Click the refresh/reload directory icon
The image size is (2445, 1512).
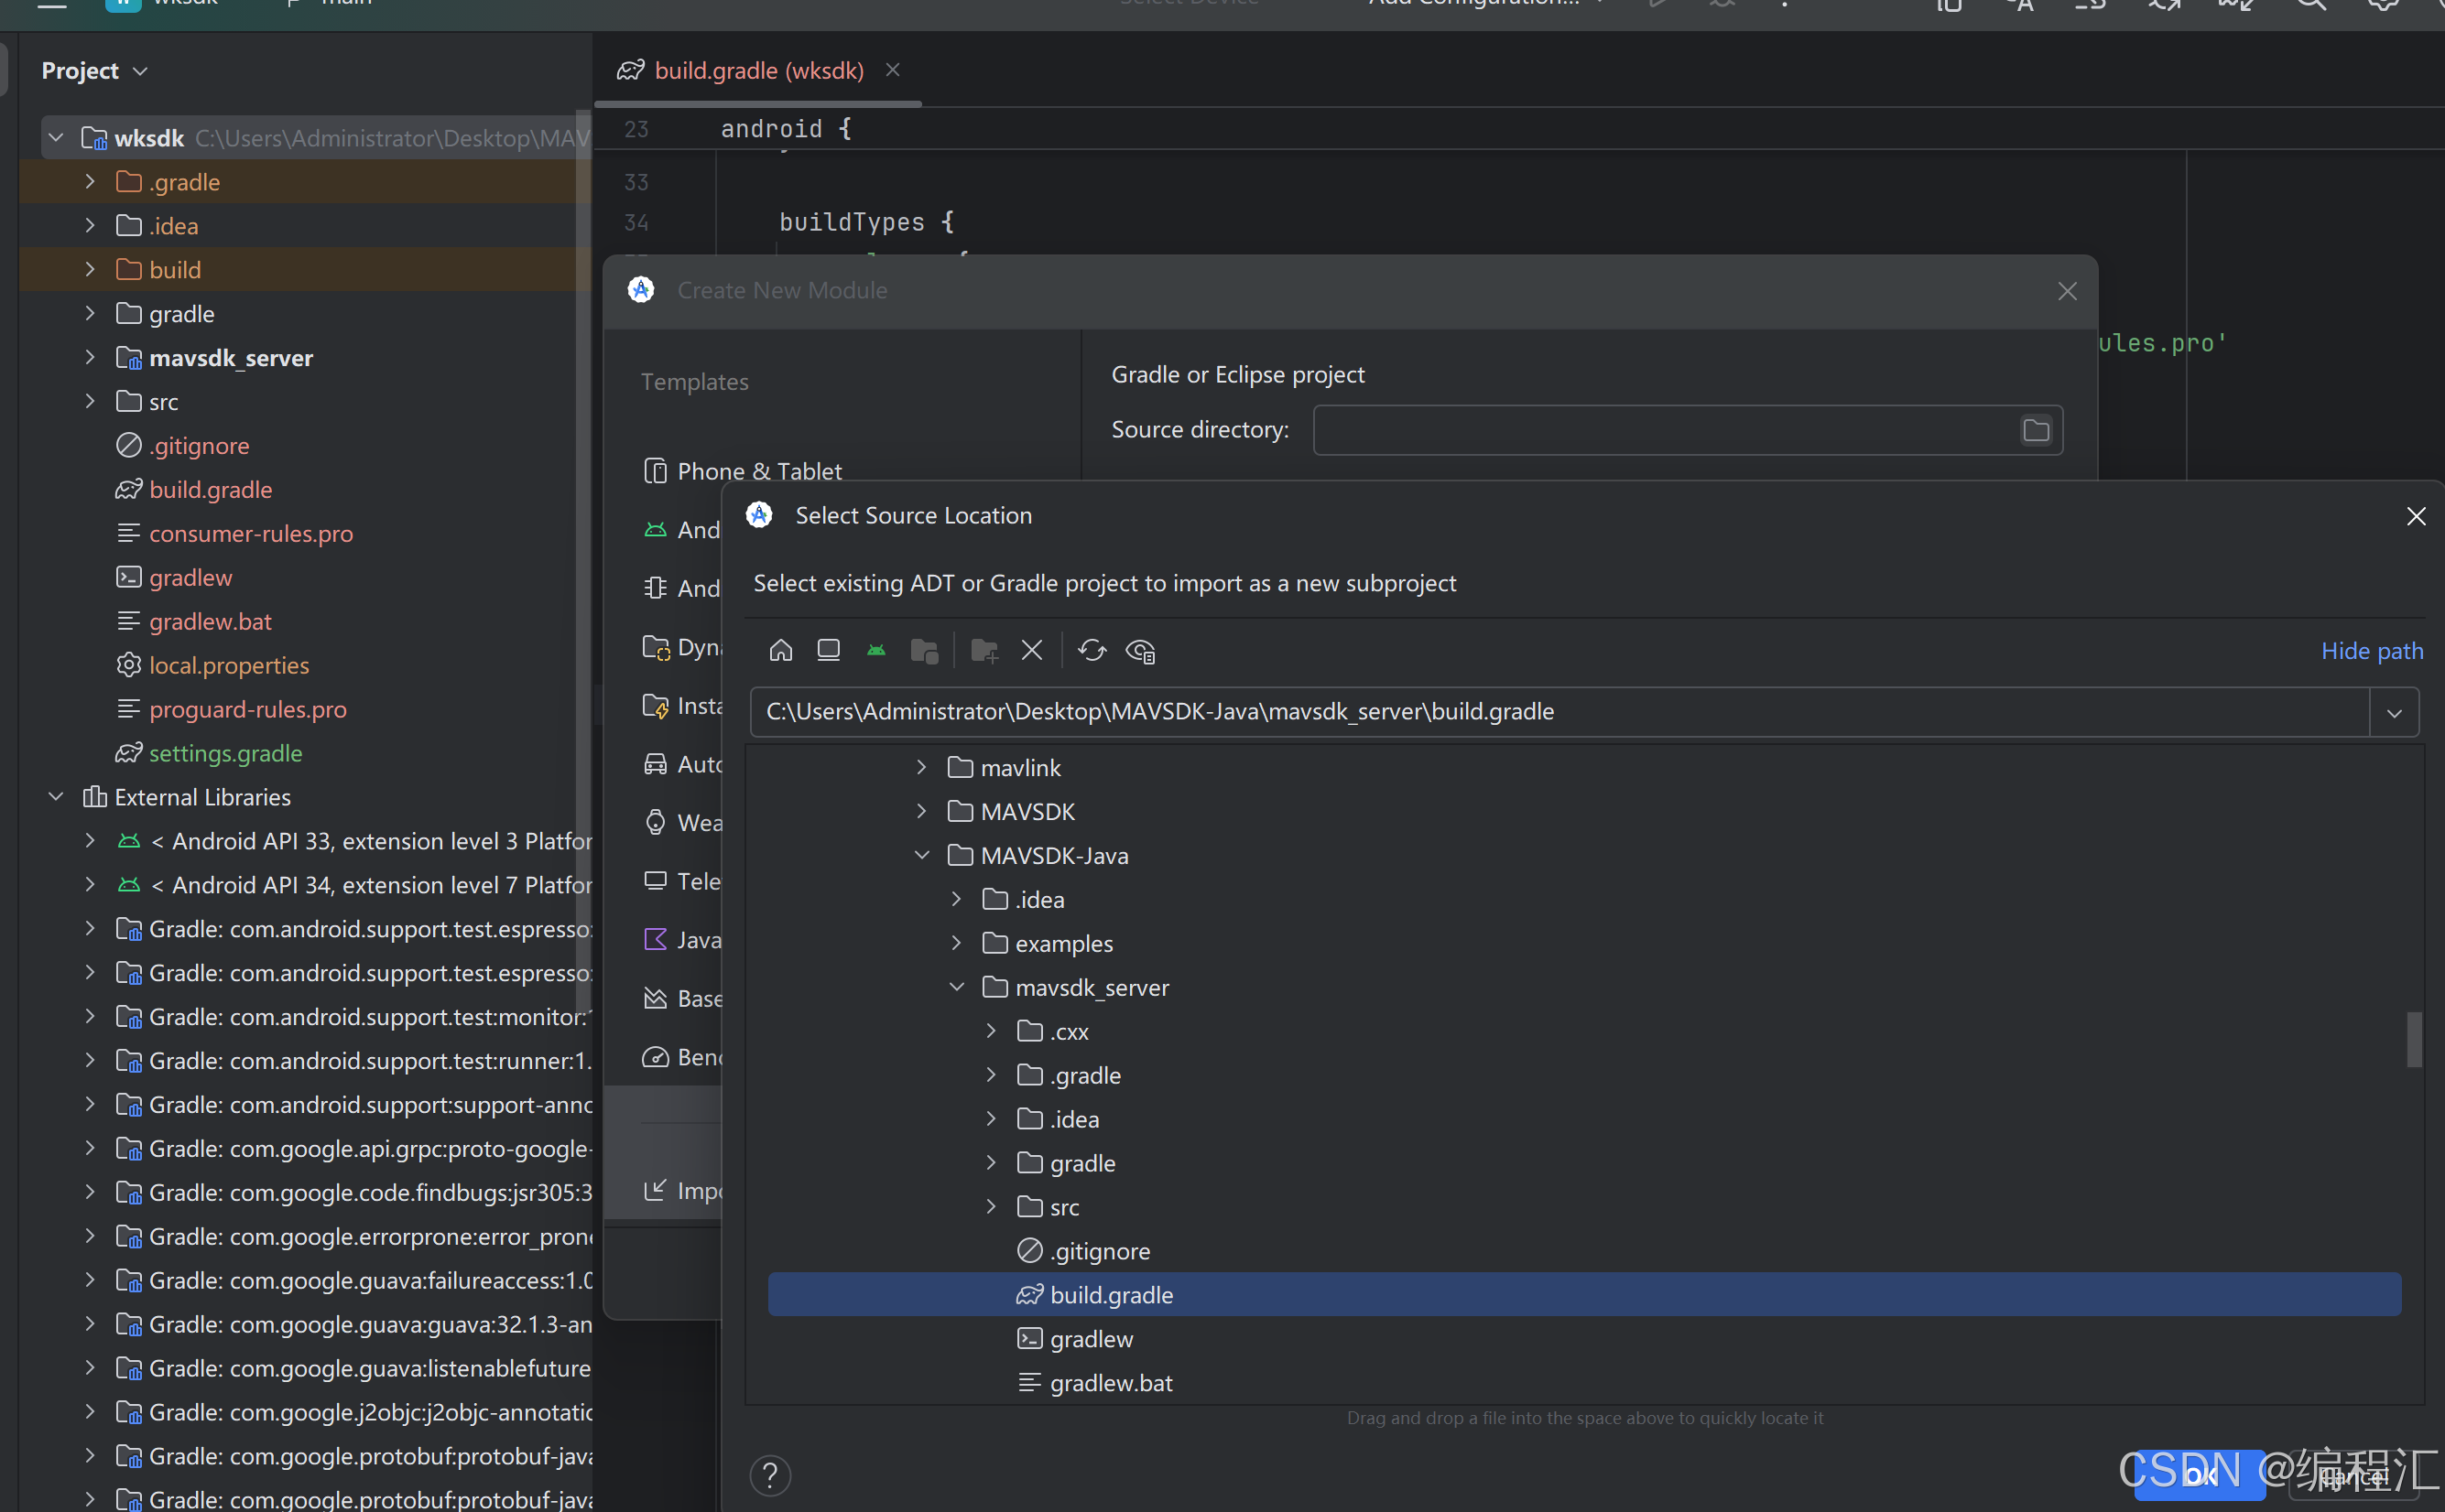1092,652
